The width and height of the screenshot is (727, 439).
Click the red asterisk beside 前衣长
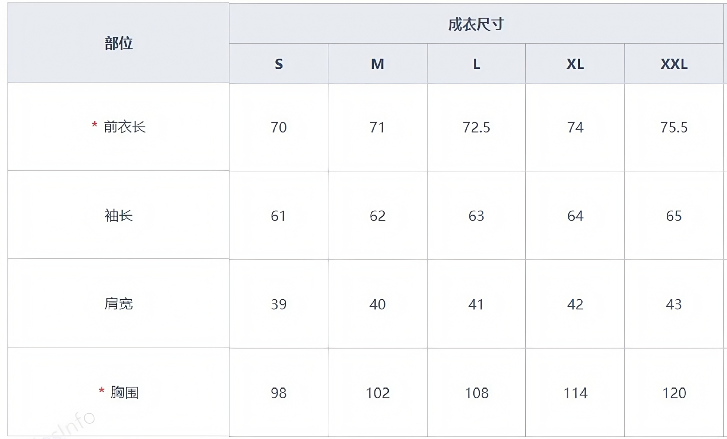click(x=95, y=125)
